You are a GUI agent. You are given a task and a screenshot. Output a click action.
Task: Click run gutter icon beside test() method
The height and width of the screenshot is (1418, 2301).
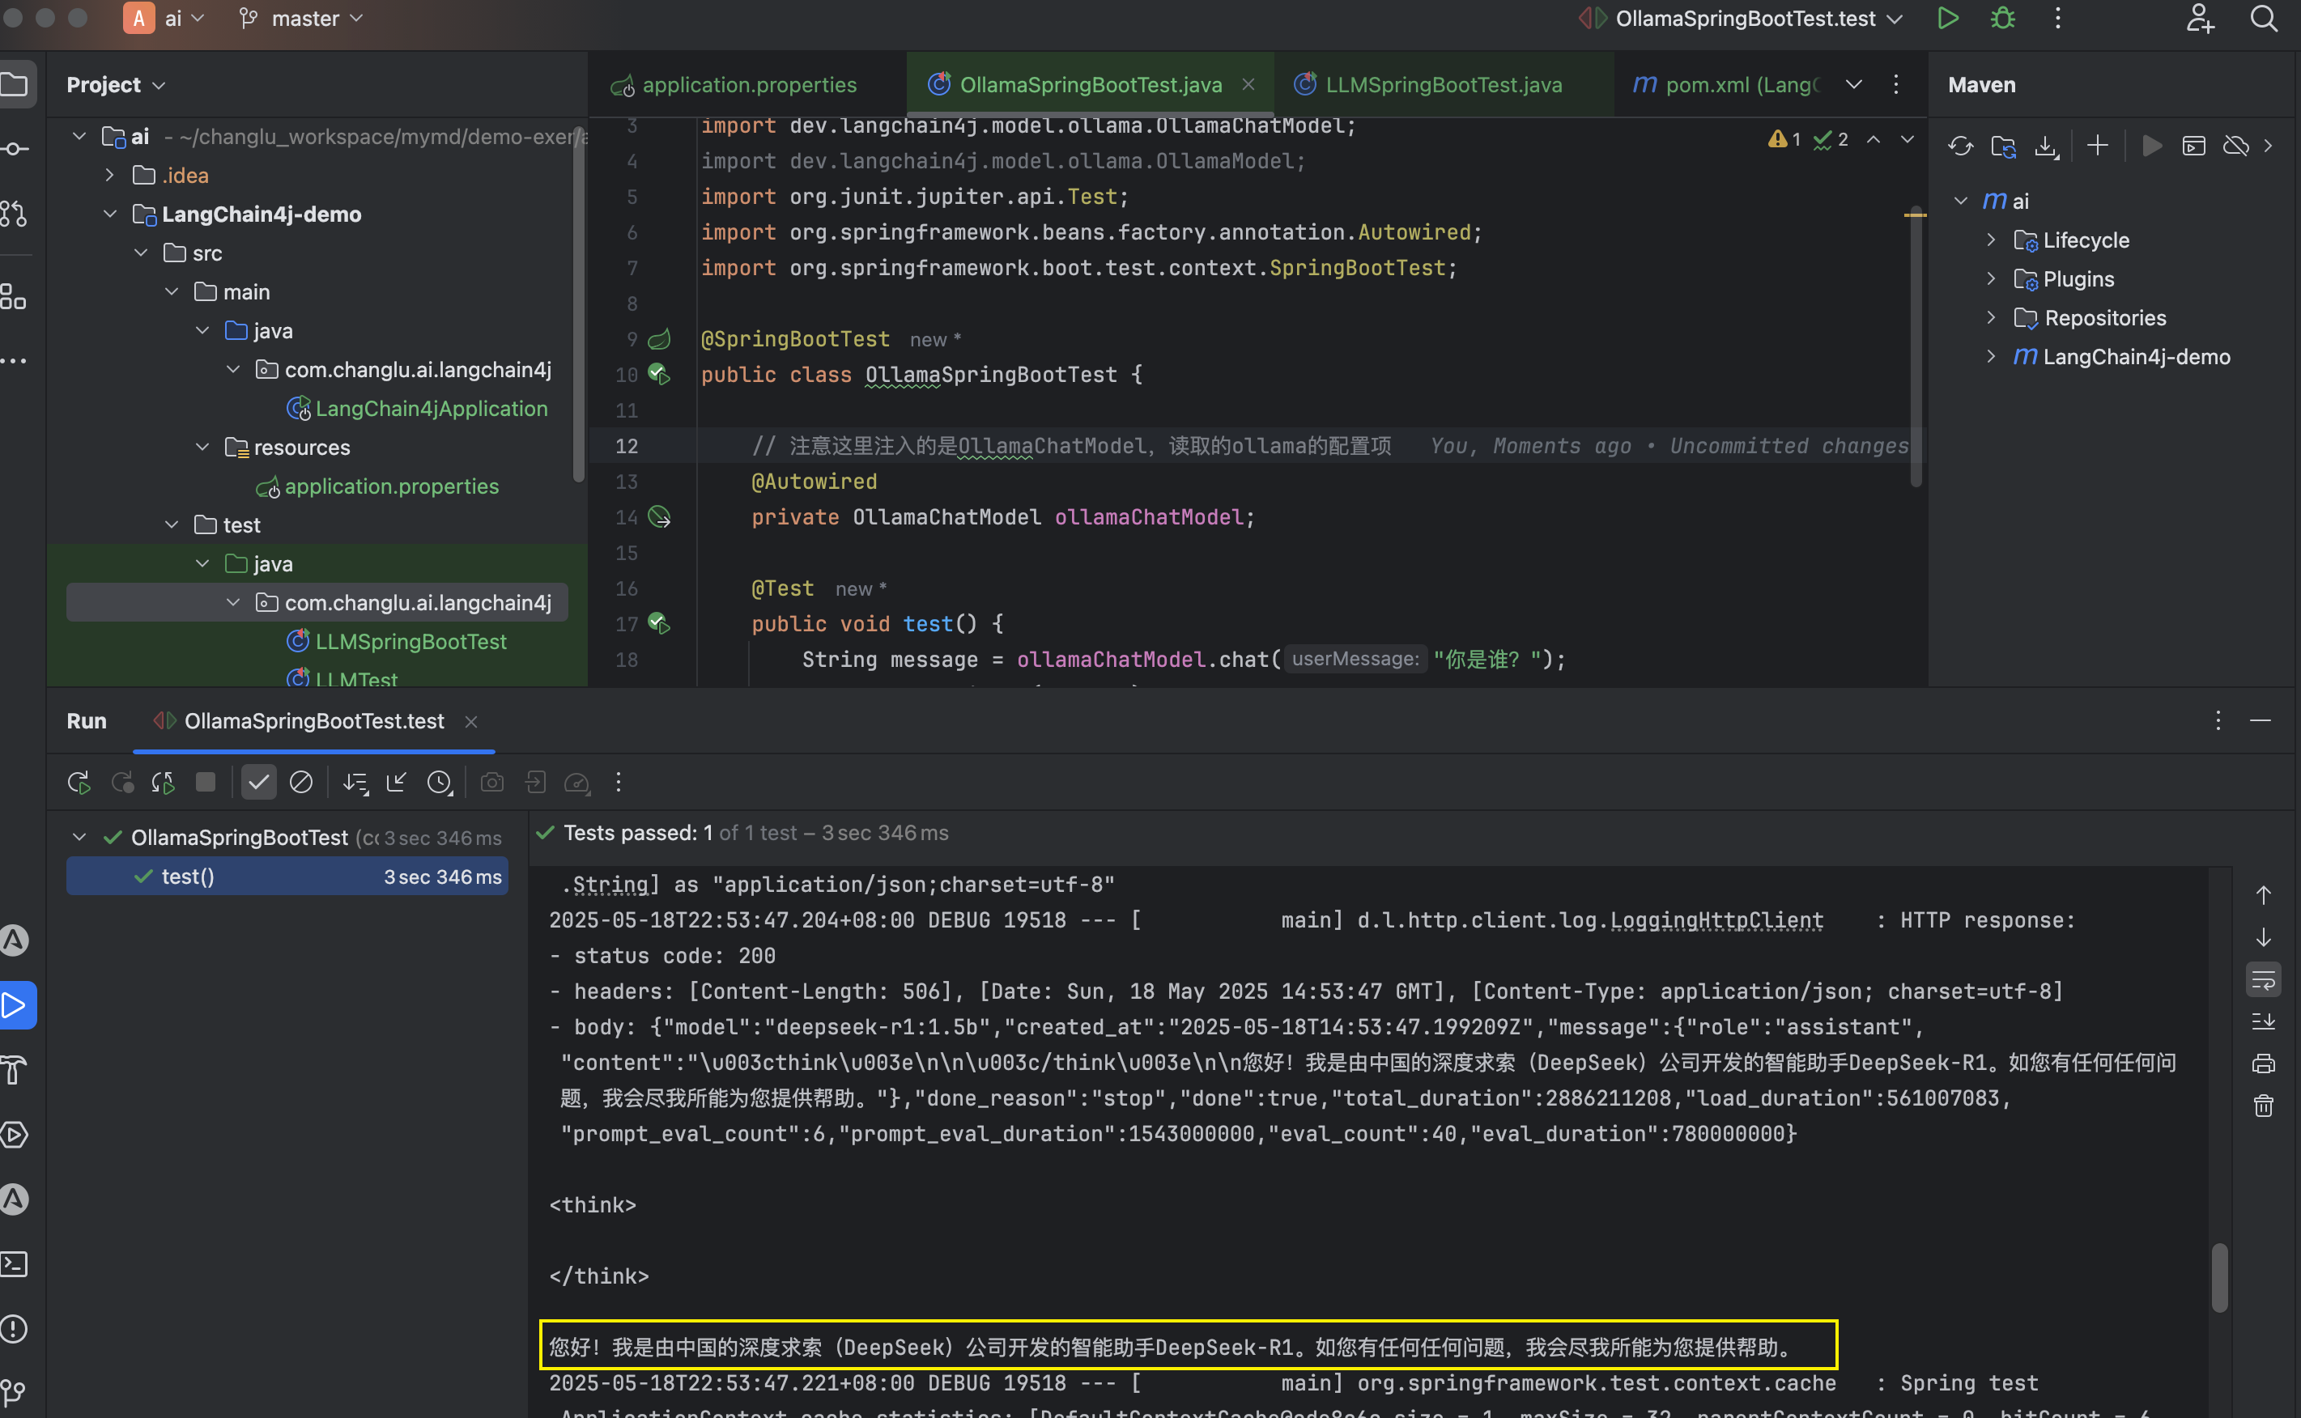tap(659, 624)
